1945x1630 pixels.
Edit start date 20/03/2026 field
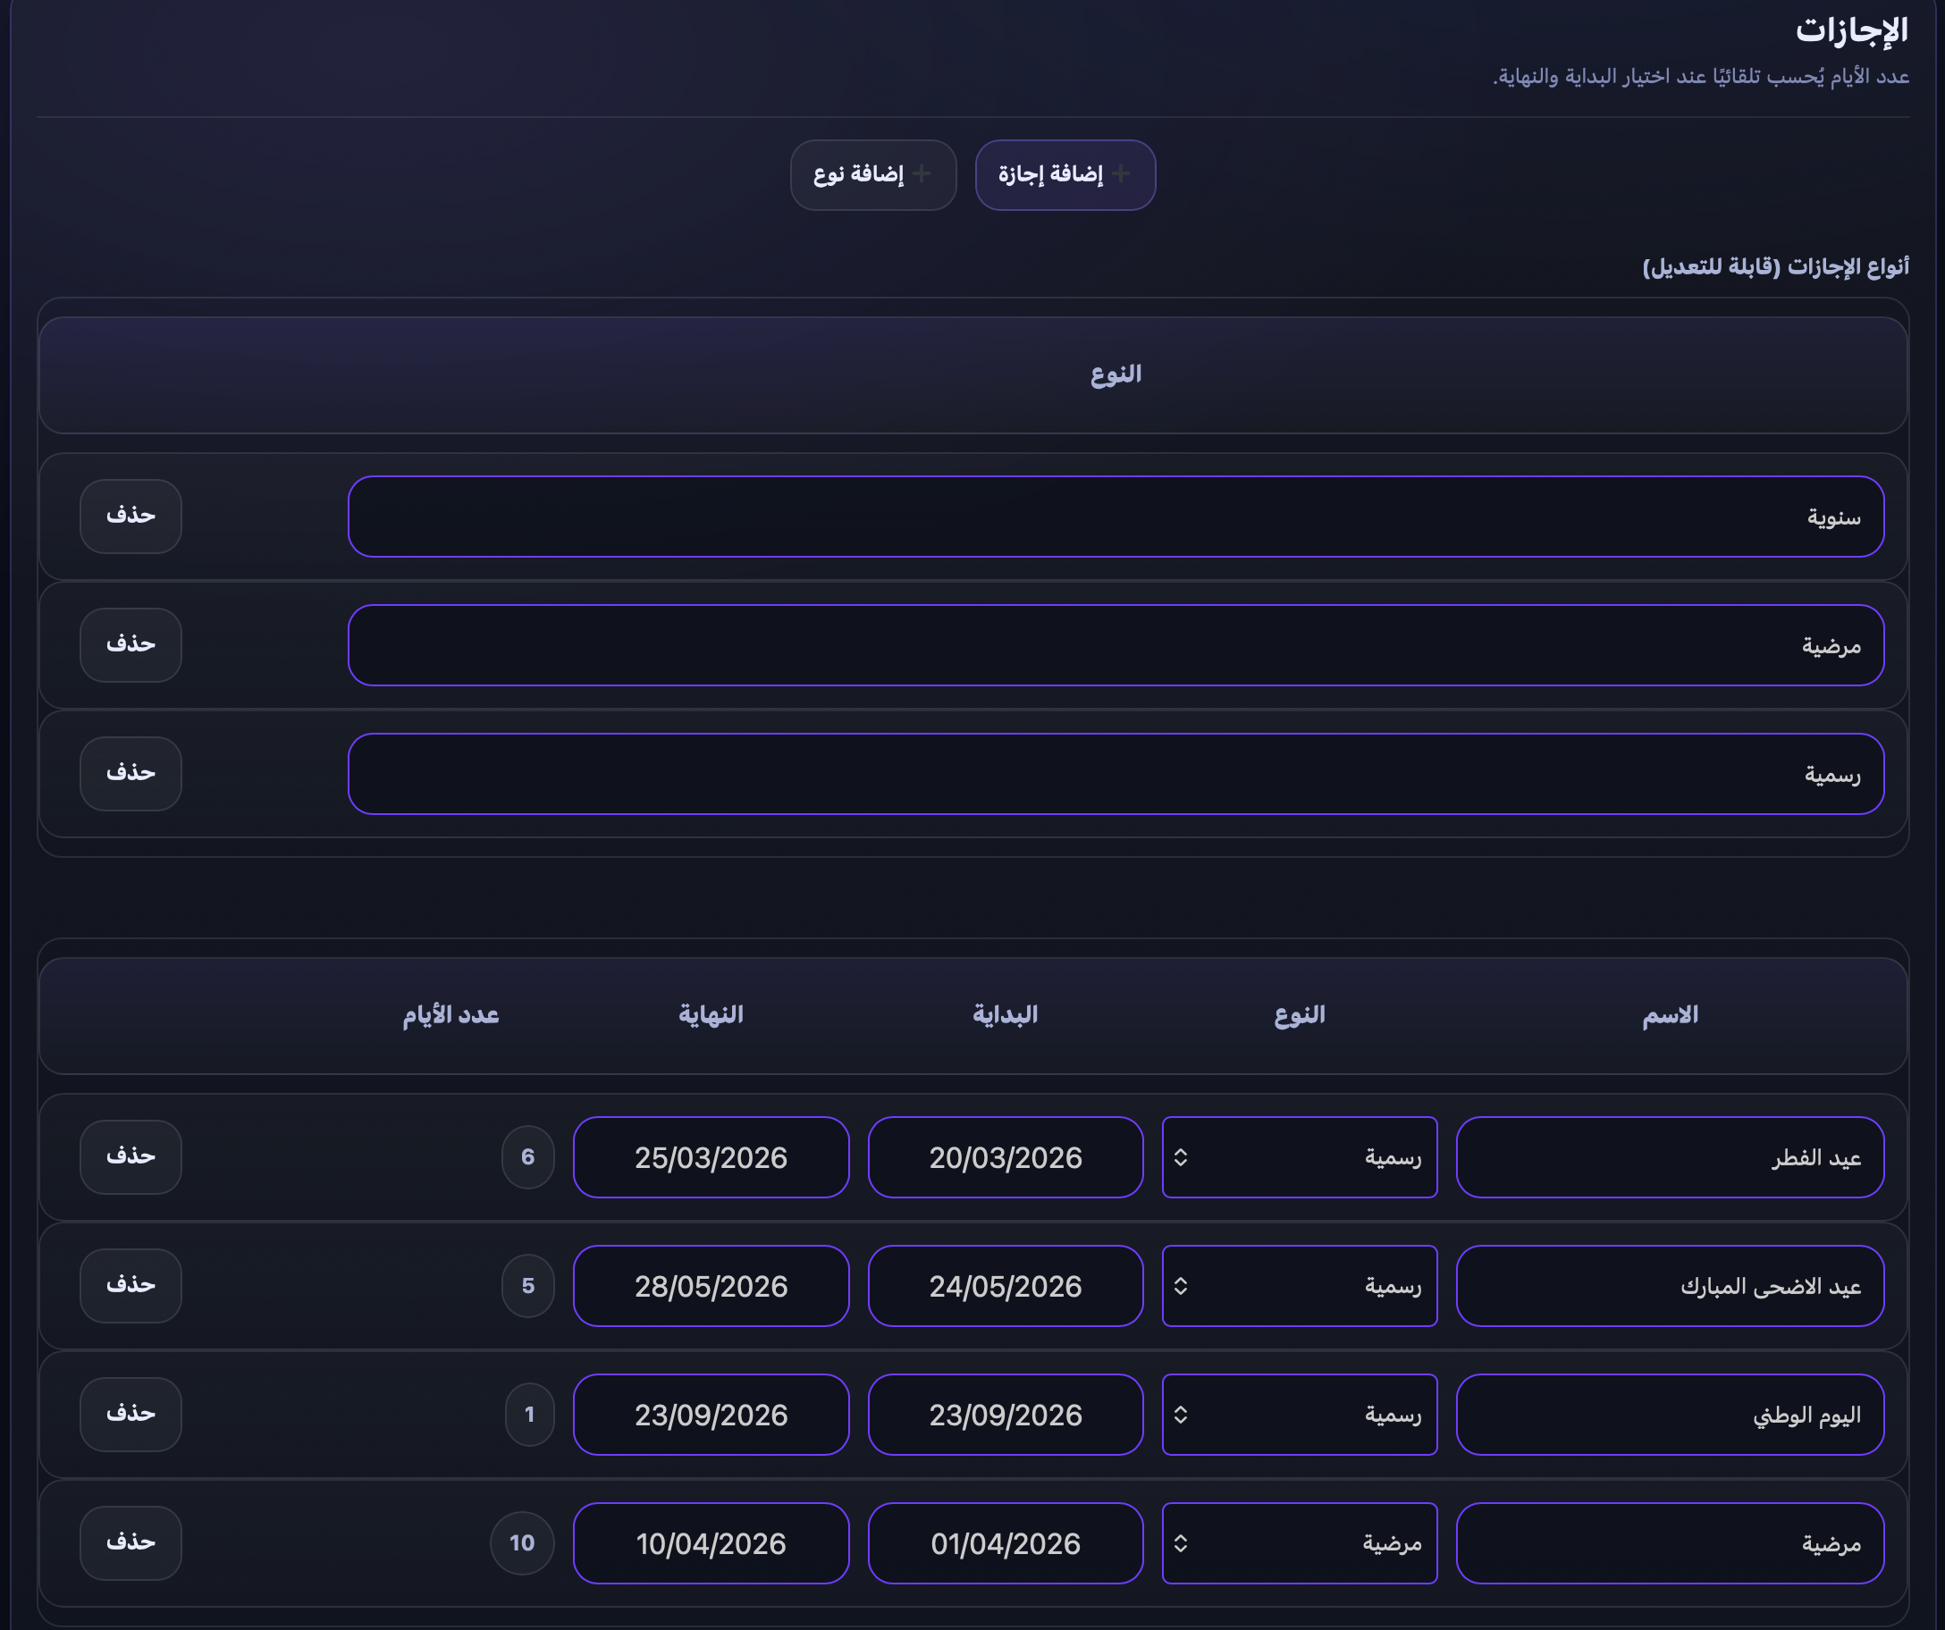pos(1005,1156)
